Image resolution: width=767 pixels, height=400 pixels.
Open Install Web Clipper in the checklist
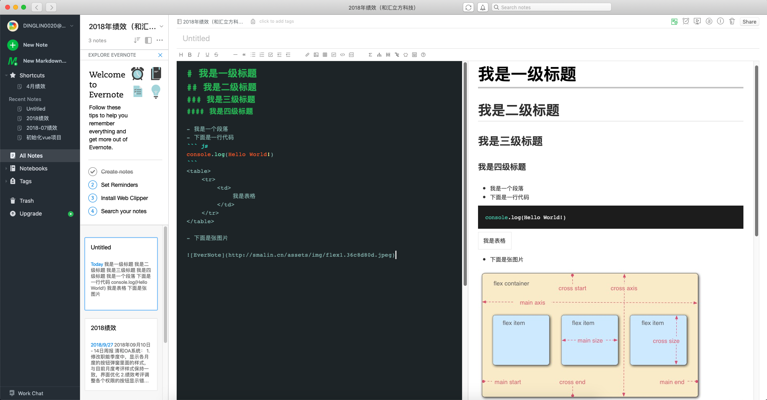(125, 198)
